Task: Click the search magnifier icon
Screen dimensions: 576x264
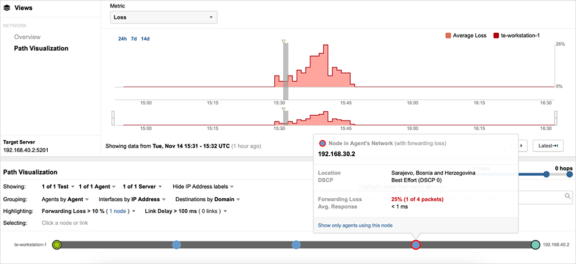Action: click(x=567, y=197)
